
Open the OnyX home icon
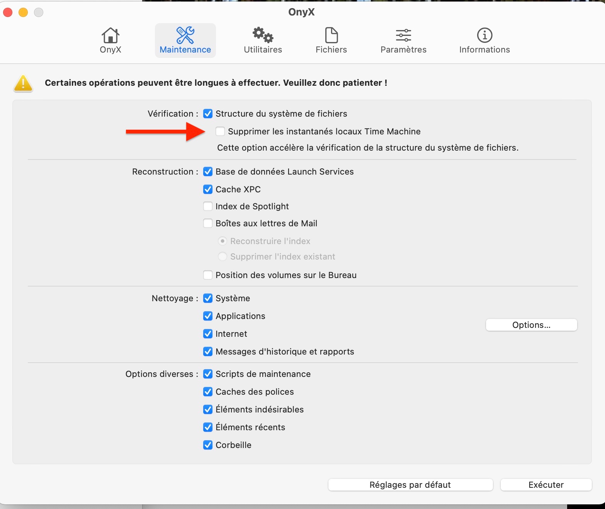pyautogui.click(x=110, y=36)
